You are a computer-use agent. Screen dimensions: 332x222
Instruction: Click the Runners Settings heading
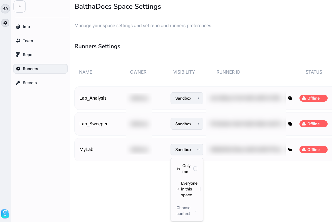97,46
